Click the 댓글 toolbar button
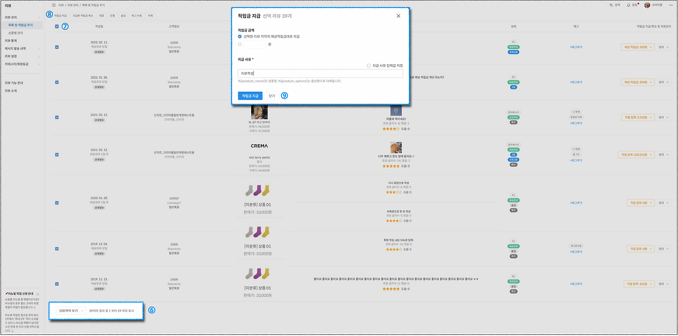Screen dimensions: 678x336 (101, 16)
